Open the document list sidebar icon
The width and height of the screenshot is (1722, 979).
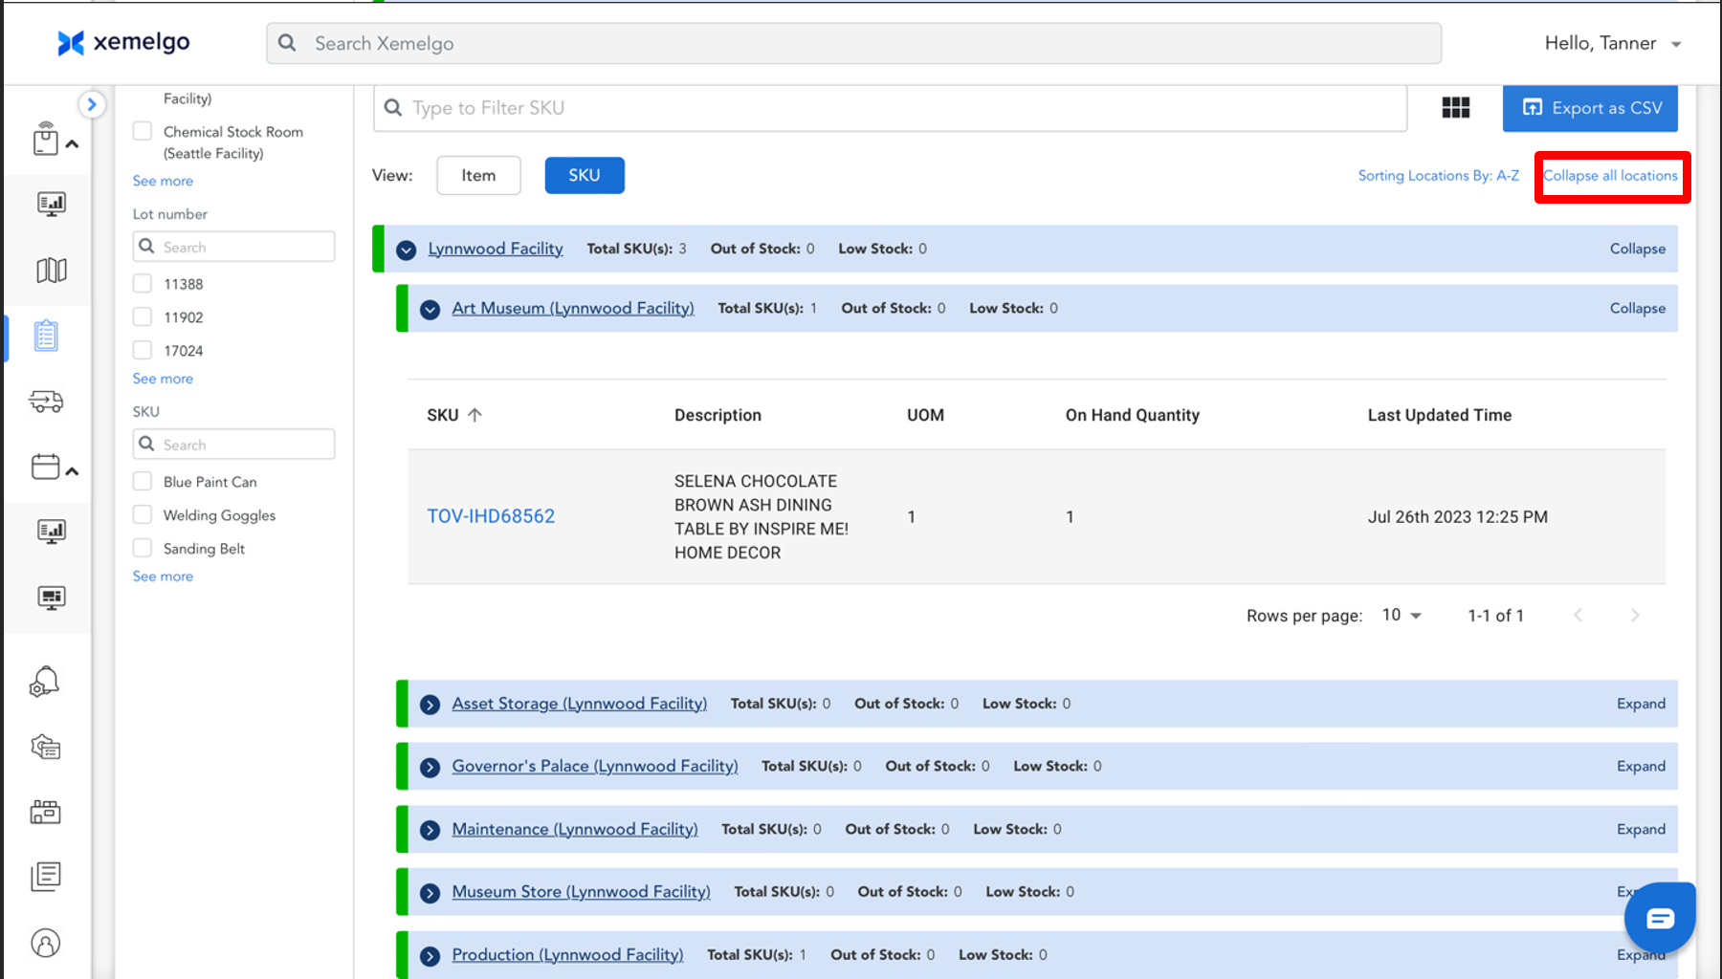tap(46, 876)
